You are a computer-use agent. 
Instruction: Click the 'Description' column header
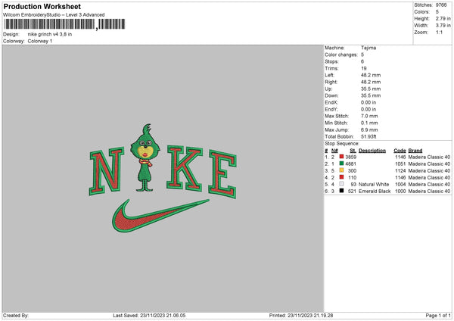(x=372, y=151)
